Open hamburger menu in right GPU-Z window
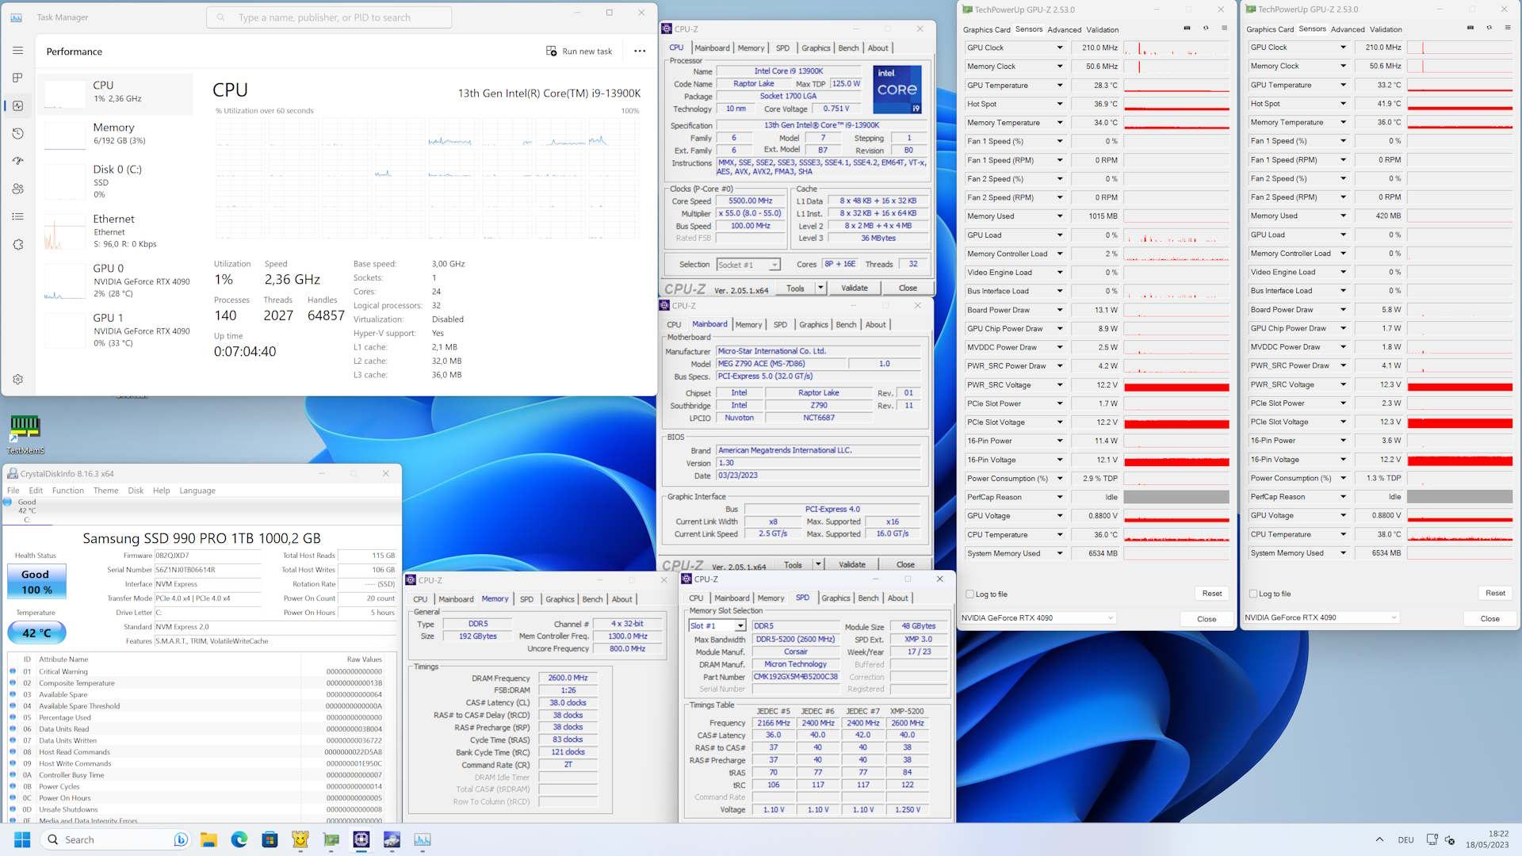The image size is (1522, 856). coord(1507,28)
